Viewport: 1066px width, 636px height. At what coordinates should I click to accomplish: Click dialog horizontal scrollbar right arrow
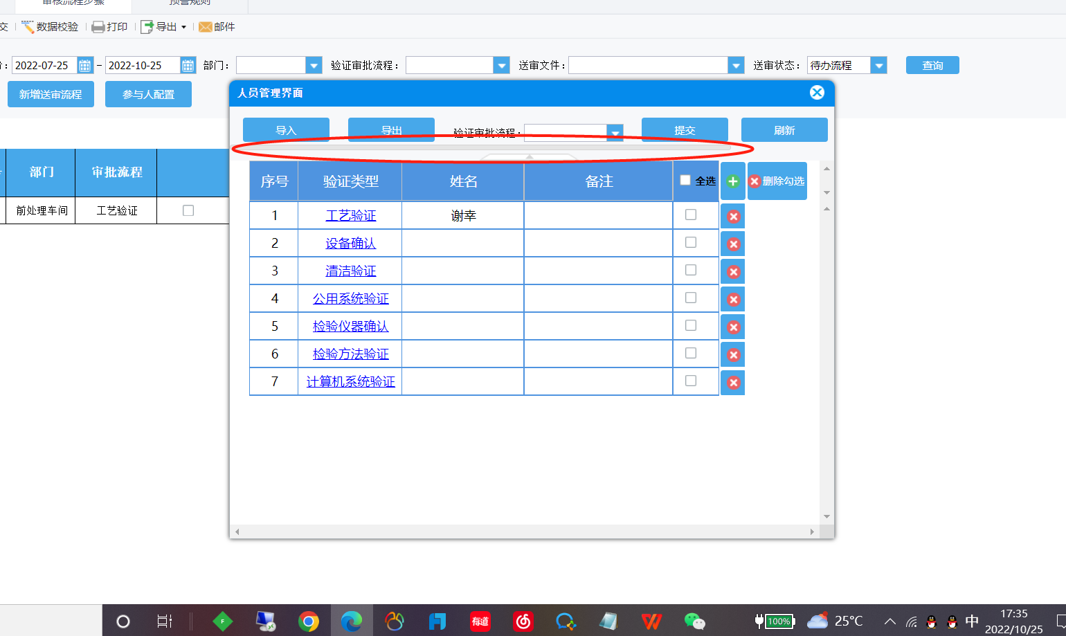point(812,531)
